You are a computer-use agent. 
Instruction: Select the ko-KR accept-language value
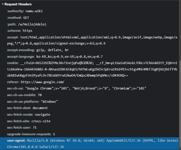tap(69, 57)
